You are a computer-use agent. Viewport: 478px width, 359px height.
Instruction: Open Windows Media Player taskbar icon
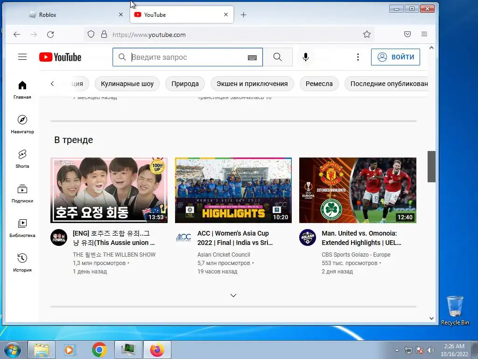(70, 350)
